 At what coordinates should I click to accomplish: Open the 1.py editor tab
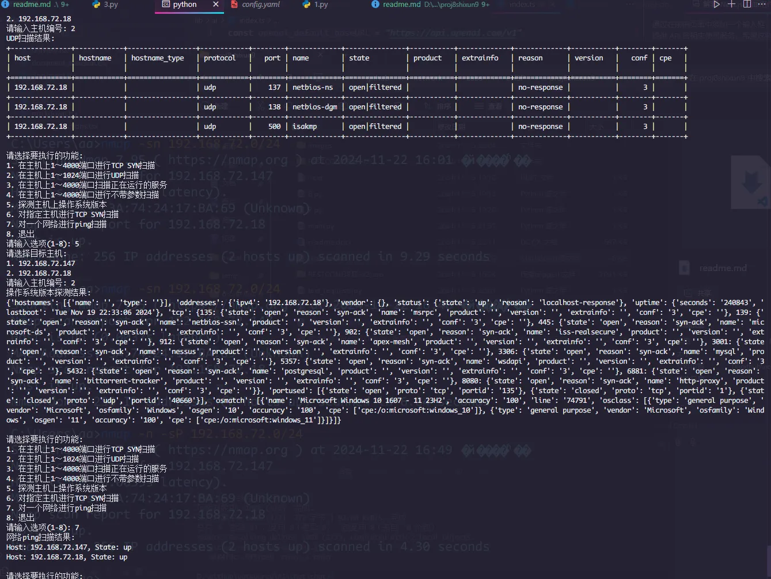pos(316,5)
